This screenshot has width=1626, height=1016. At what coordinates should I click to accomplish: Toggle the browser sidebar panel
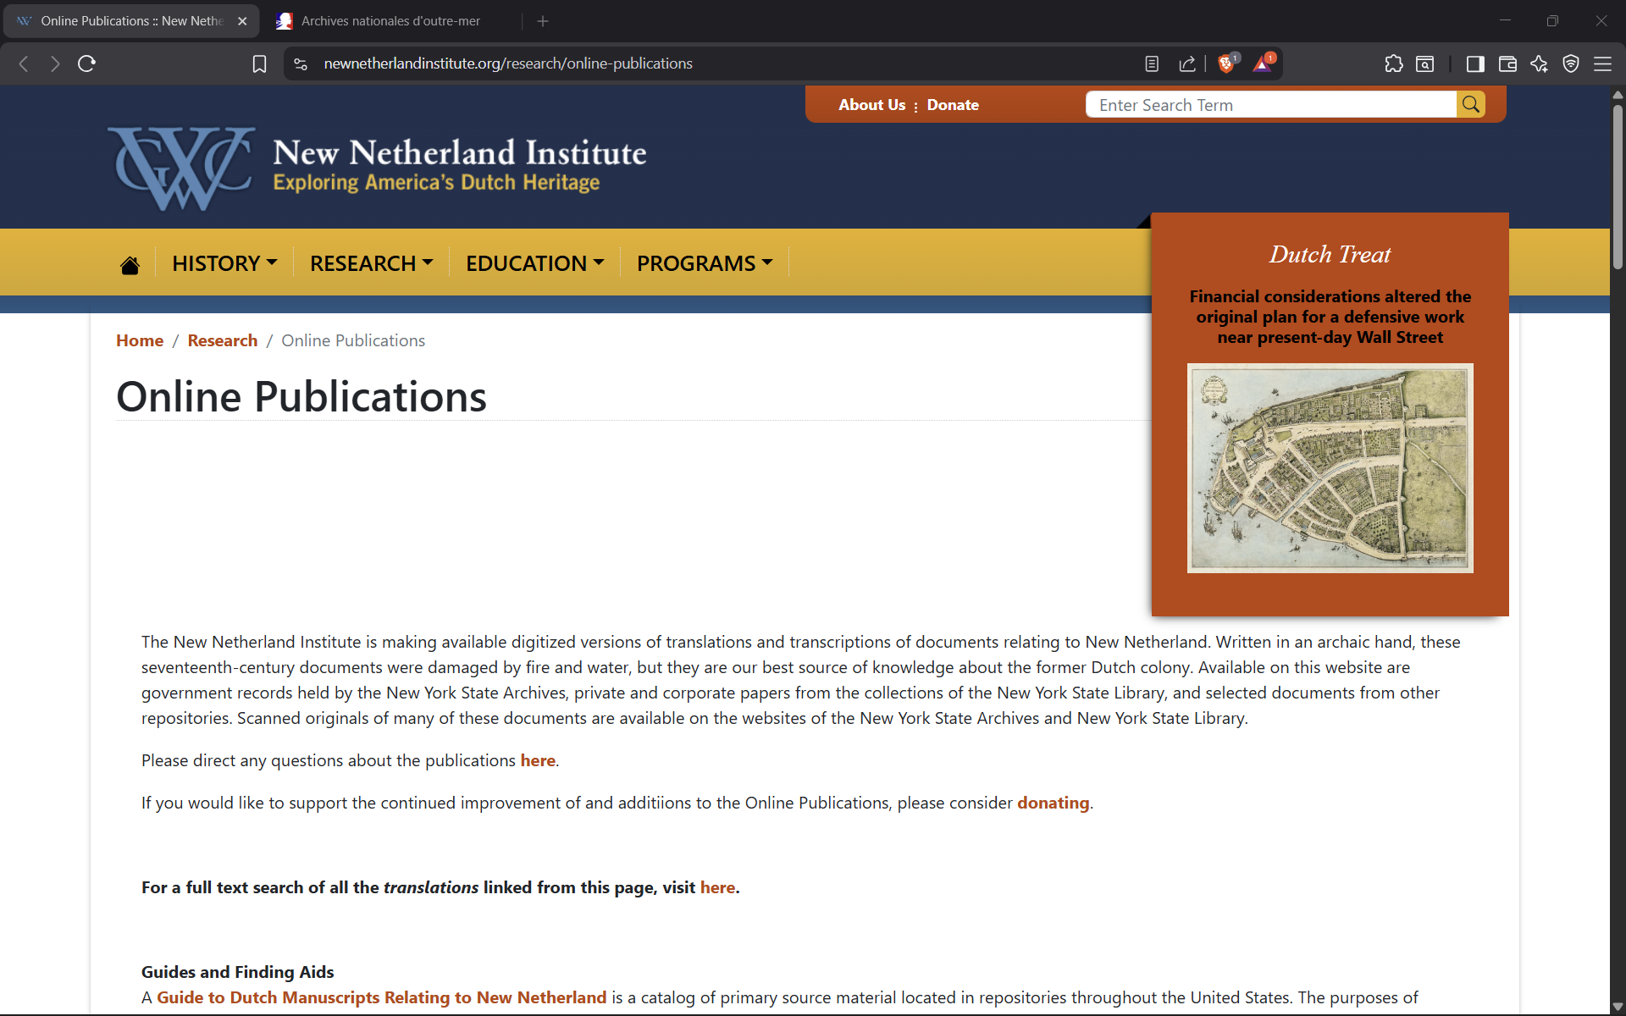(x=1474, y=63)
